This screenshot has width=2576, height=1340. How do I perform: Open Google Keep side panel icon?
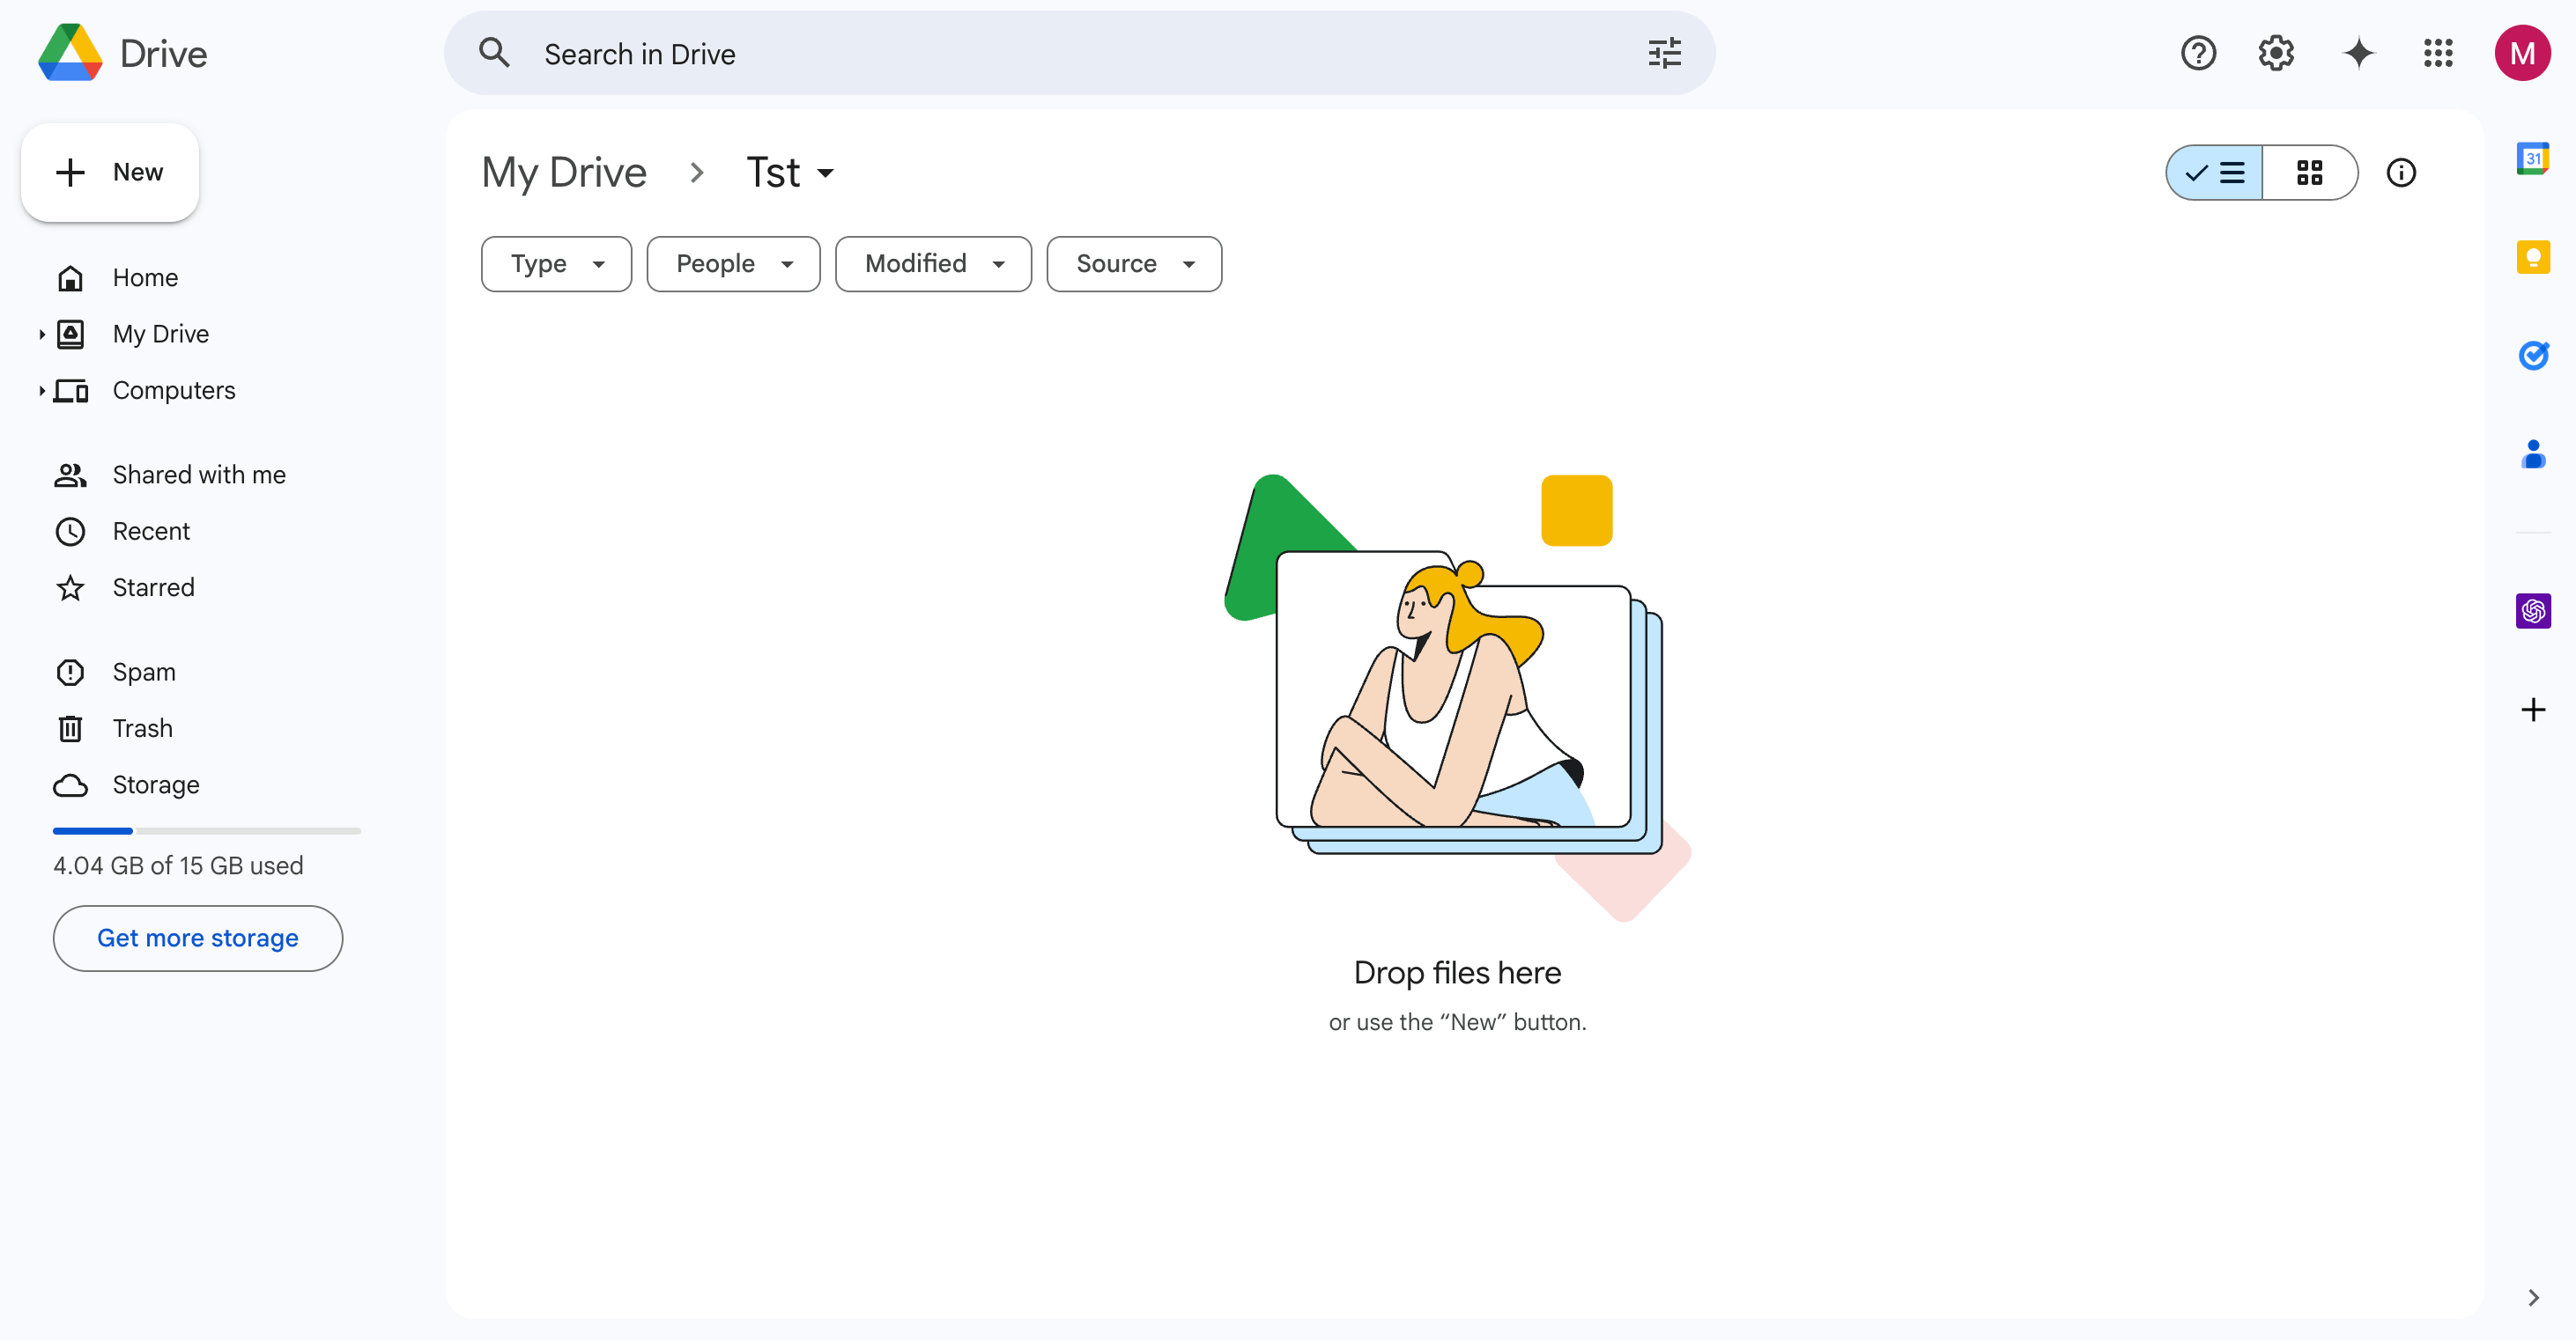(2533, 257)
